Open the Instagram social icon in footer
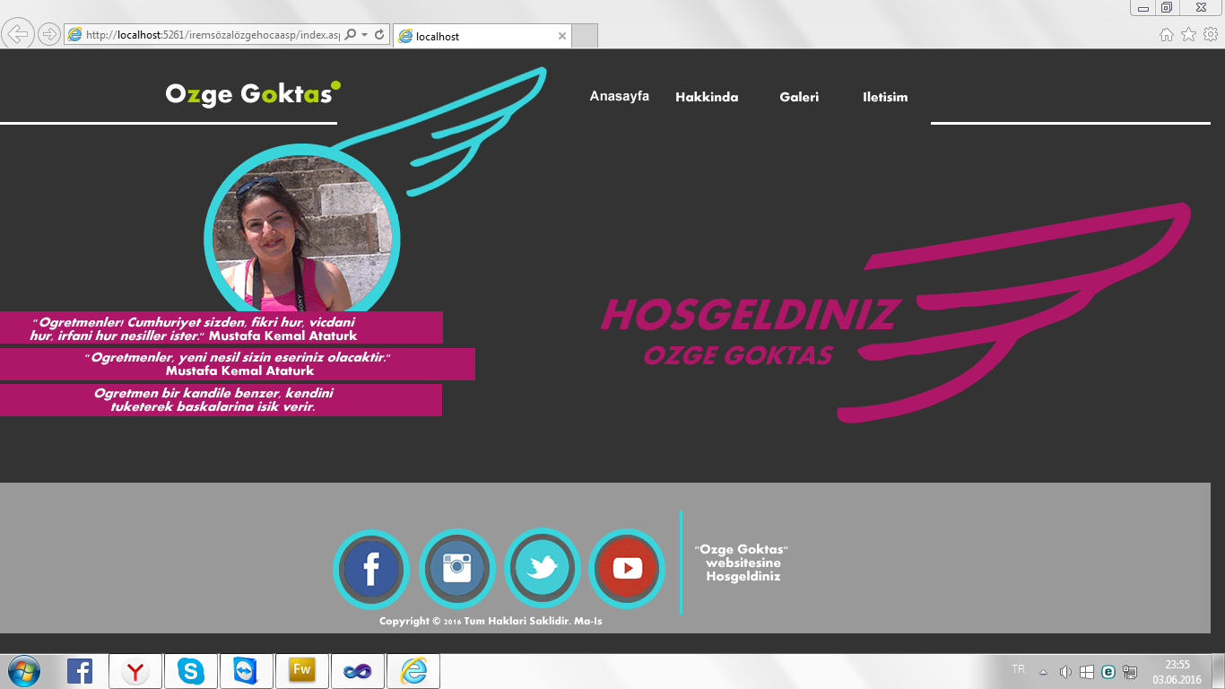This screenshot has width=1225, height=689. point(457,569)
